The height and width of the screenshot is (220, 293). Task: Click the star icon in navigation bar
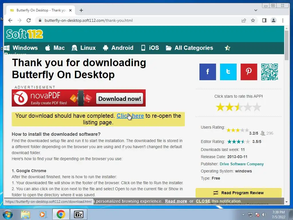tap(227, 48)
